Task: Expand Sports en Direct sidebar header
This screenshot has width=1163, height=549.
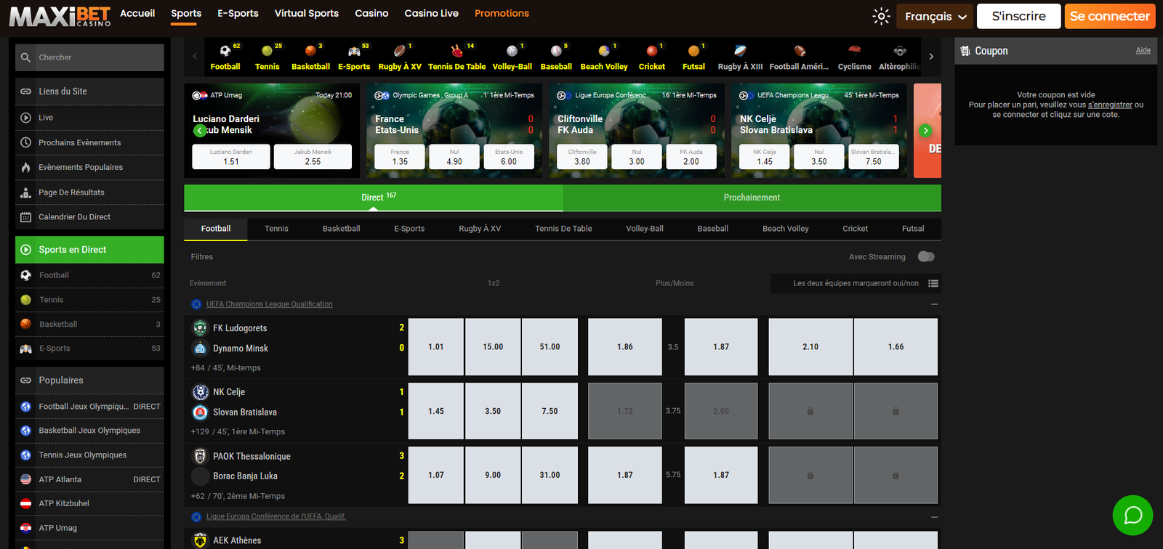Action: coord(89,250)
